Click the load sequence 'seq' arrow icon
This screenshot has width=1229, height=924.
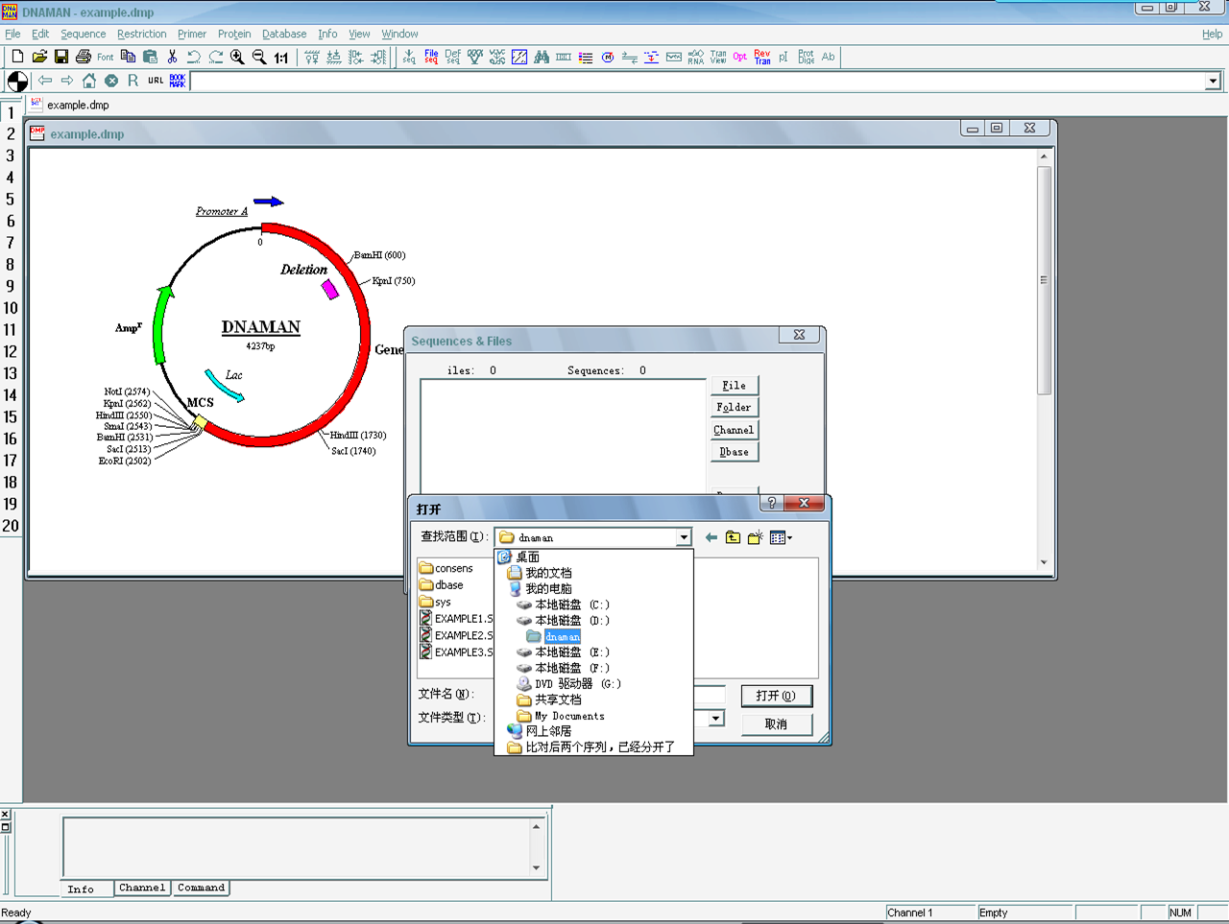(409, 57)
